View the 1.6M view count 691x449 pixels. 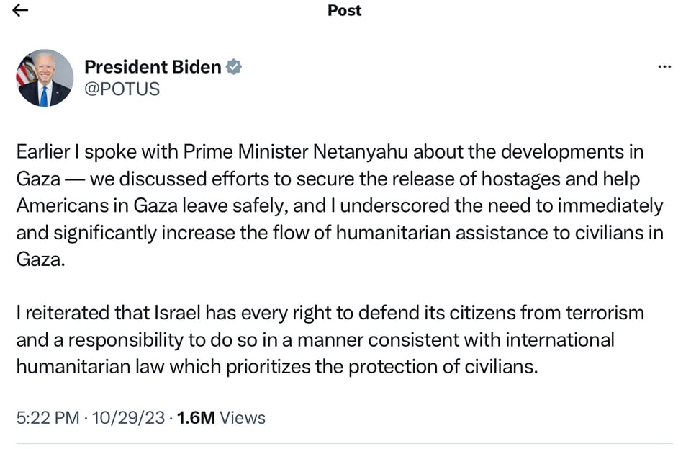tap(196, 417)
